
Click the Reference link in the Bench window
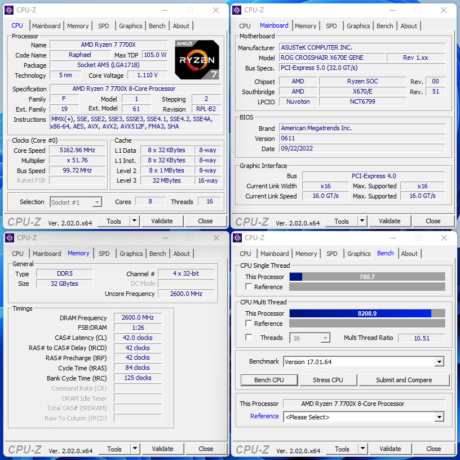click(x=264, y=416)
